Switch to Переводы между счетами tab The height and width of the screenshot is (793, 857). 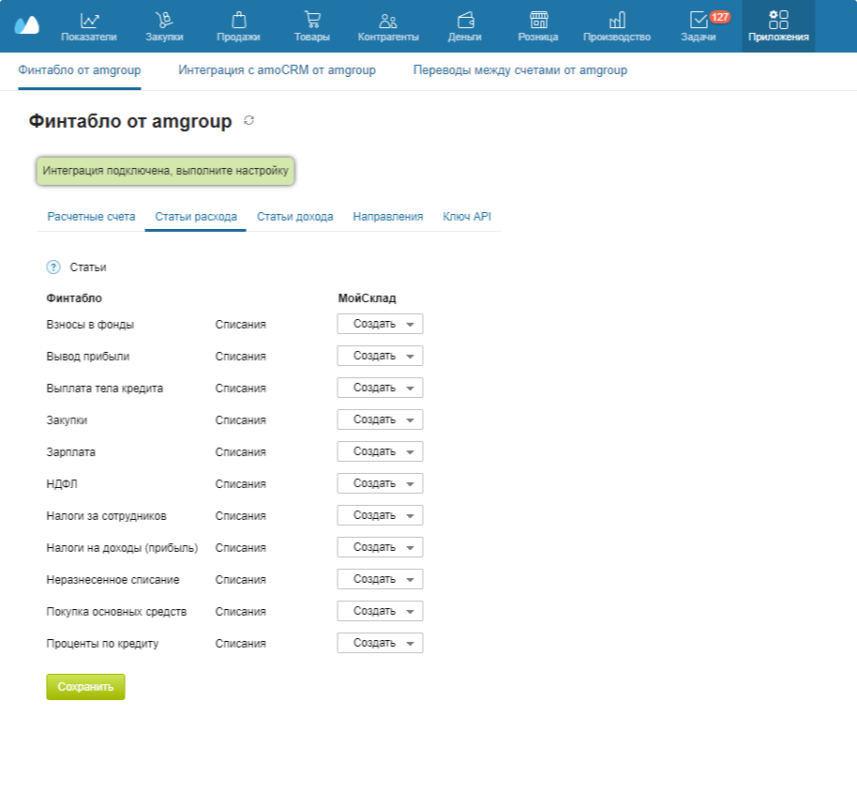519,70
